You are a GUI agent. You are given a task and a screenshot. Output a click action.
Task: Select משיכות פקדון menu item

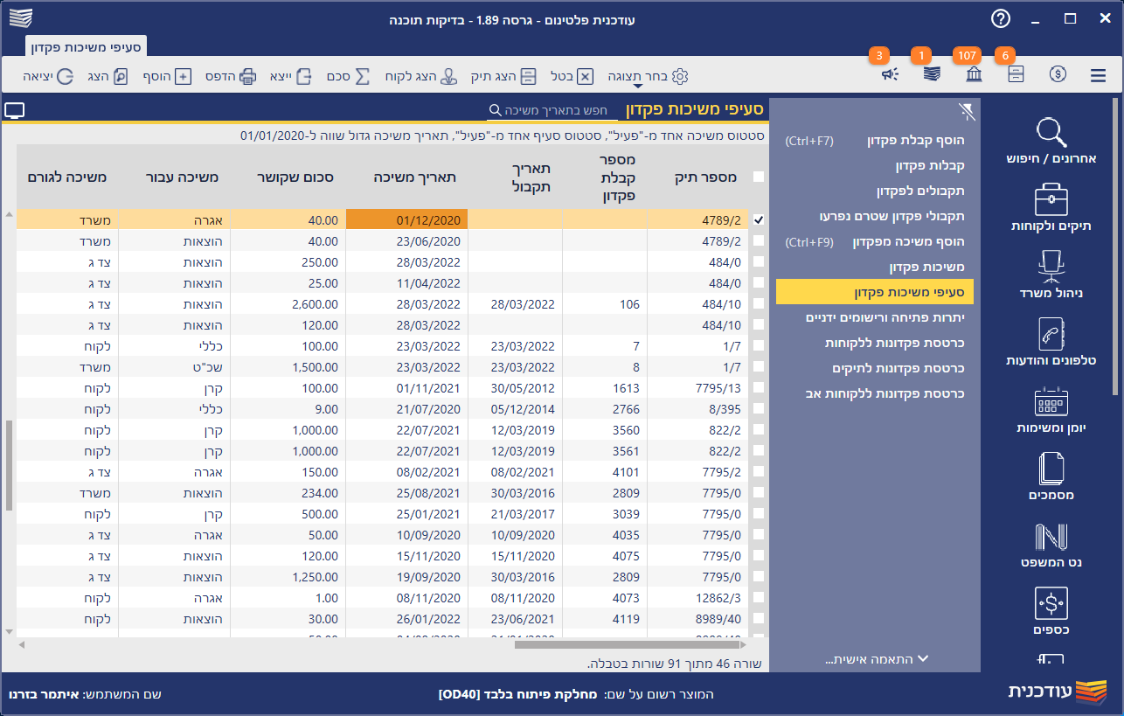[875, 267]
